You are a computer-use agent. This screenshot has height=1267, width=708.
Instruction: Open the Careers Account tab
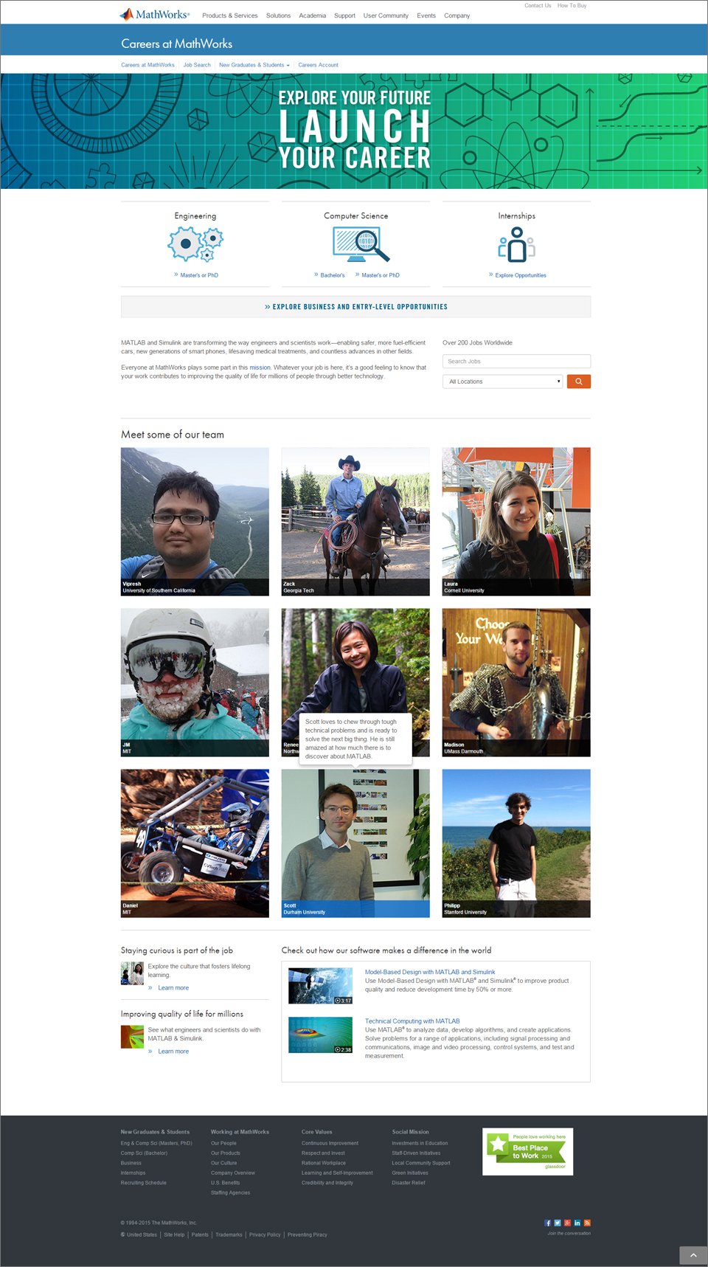(x=318, y=65)
